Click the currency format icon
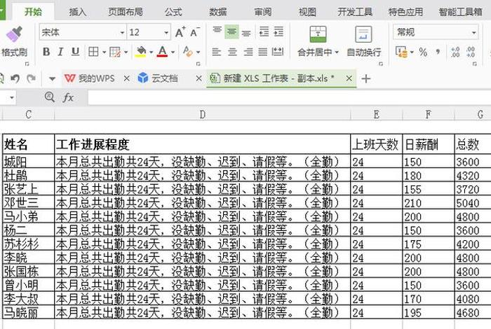This screenshot has height=329, width=491. click(401, 52)
